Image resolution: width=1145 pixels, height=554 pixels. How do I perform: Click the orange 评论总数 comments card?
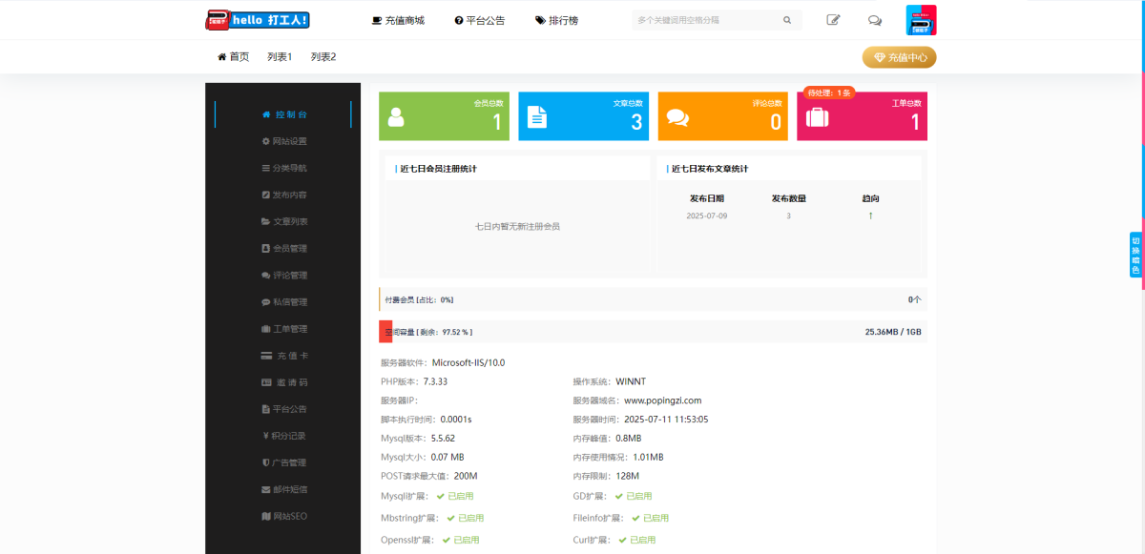pyautogui.click(x=722, y=116)
